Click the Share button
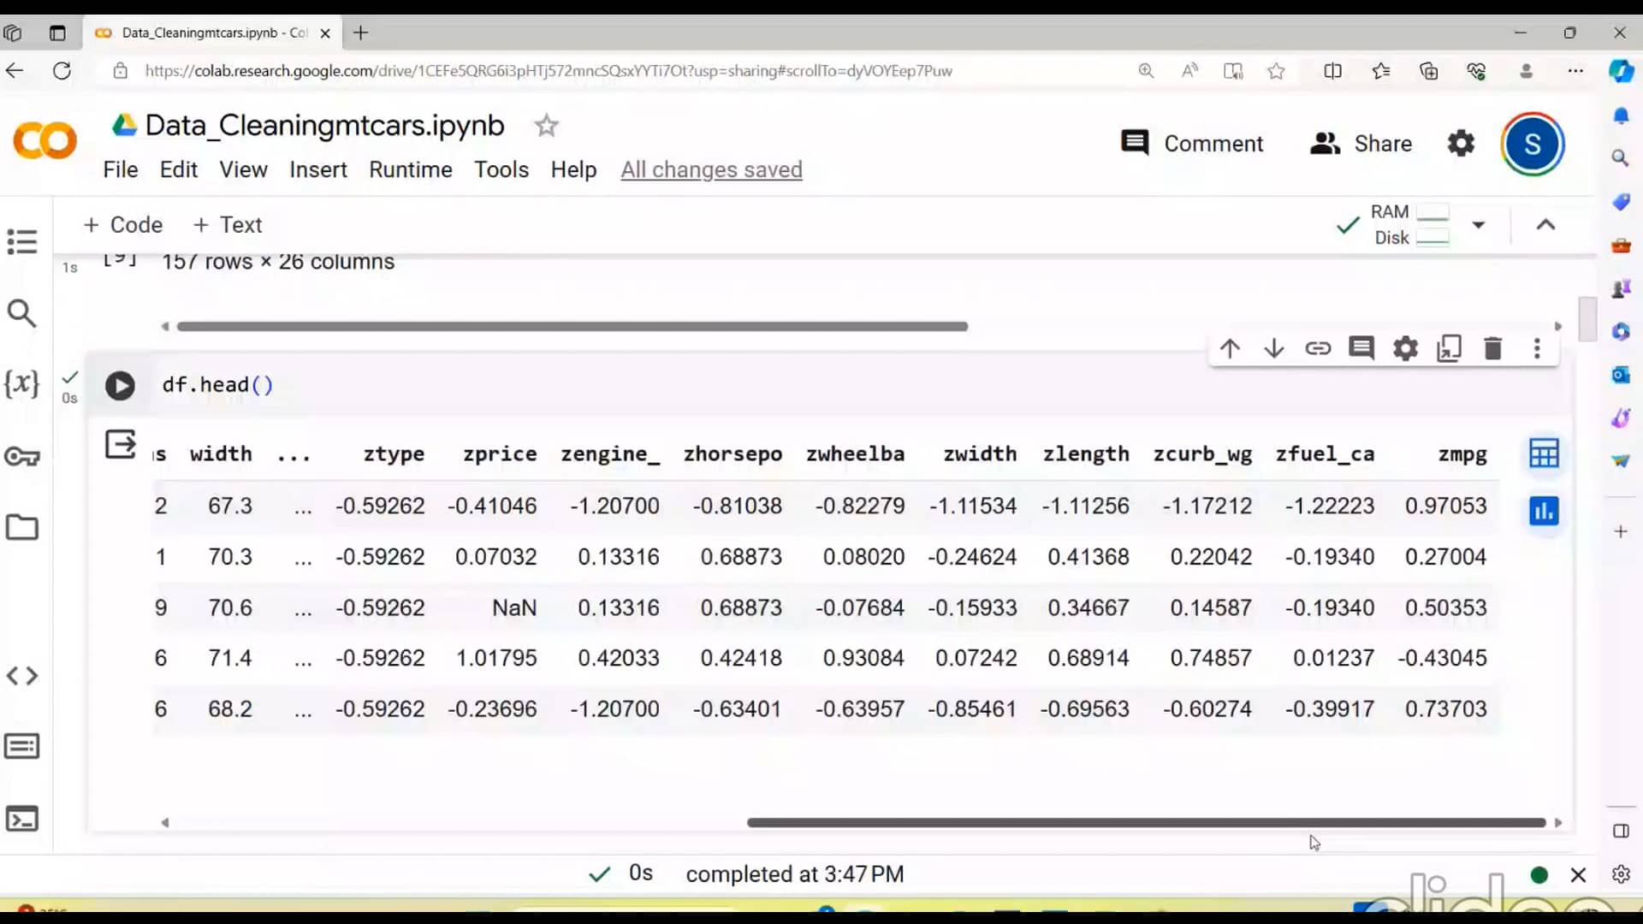This screenshot has height=924, width=1643. pos(1361,143)
